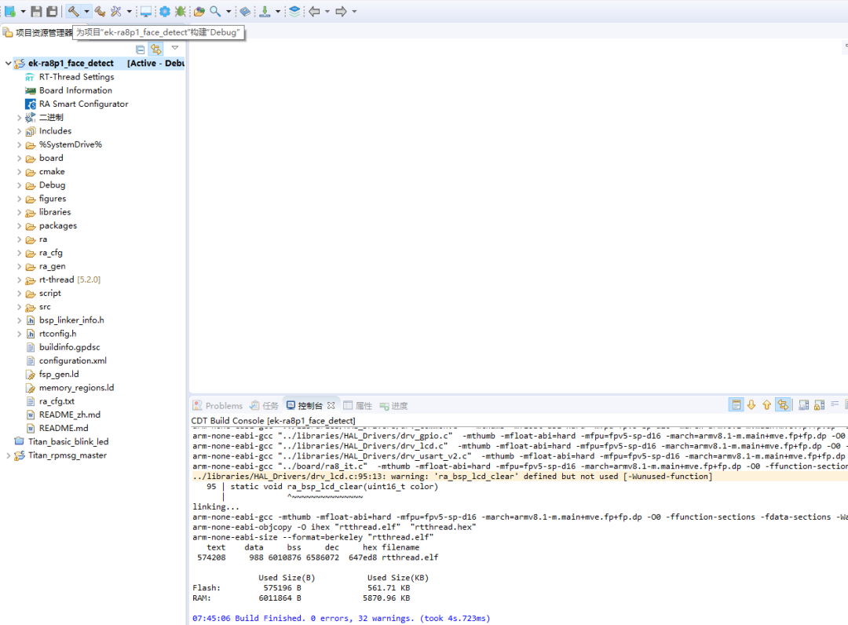Screen dimensions: 848x625
Task: Select memory_regions.ld file
Action: pos(76,388)
